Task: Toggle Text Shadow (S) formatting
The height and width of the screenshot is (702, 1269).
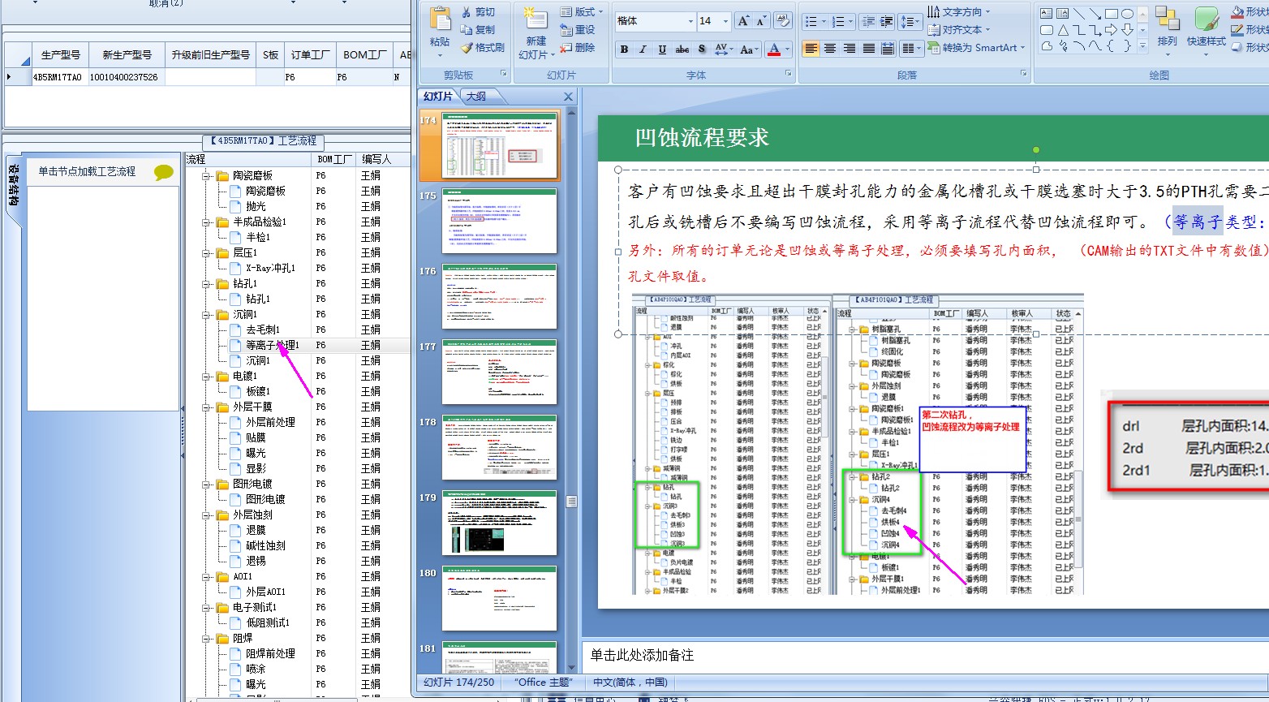Action: [702, 50]
